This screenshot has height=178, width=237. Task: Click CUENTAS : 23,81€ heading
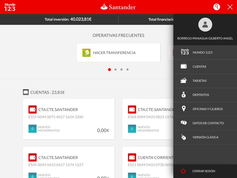(x=47, y=92)
